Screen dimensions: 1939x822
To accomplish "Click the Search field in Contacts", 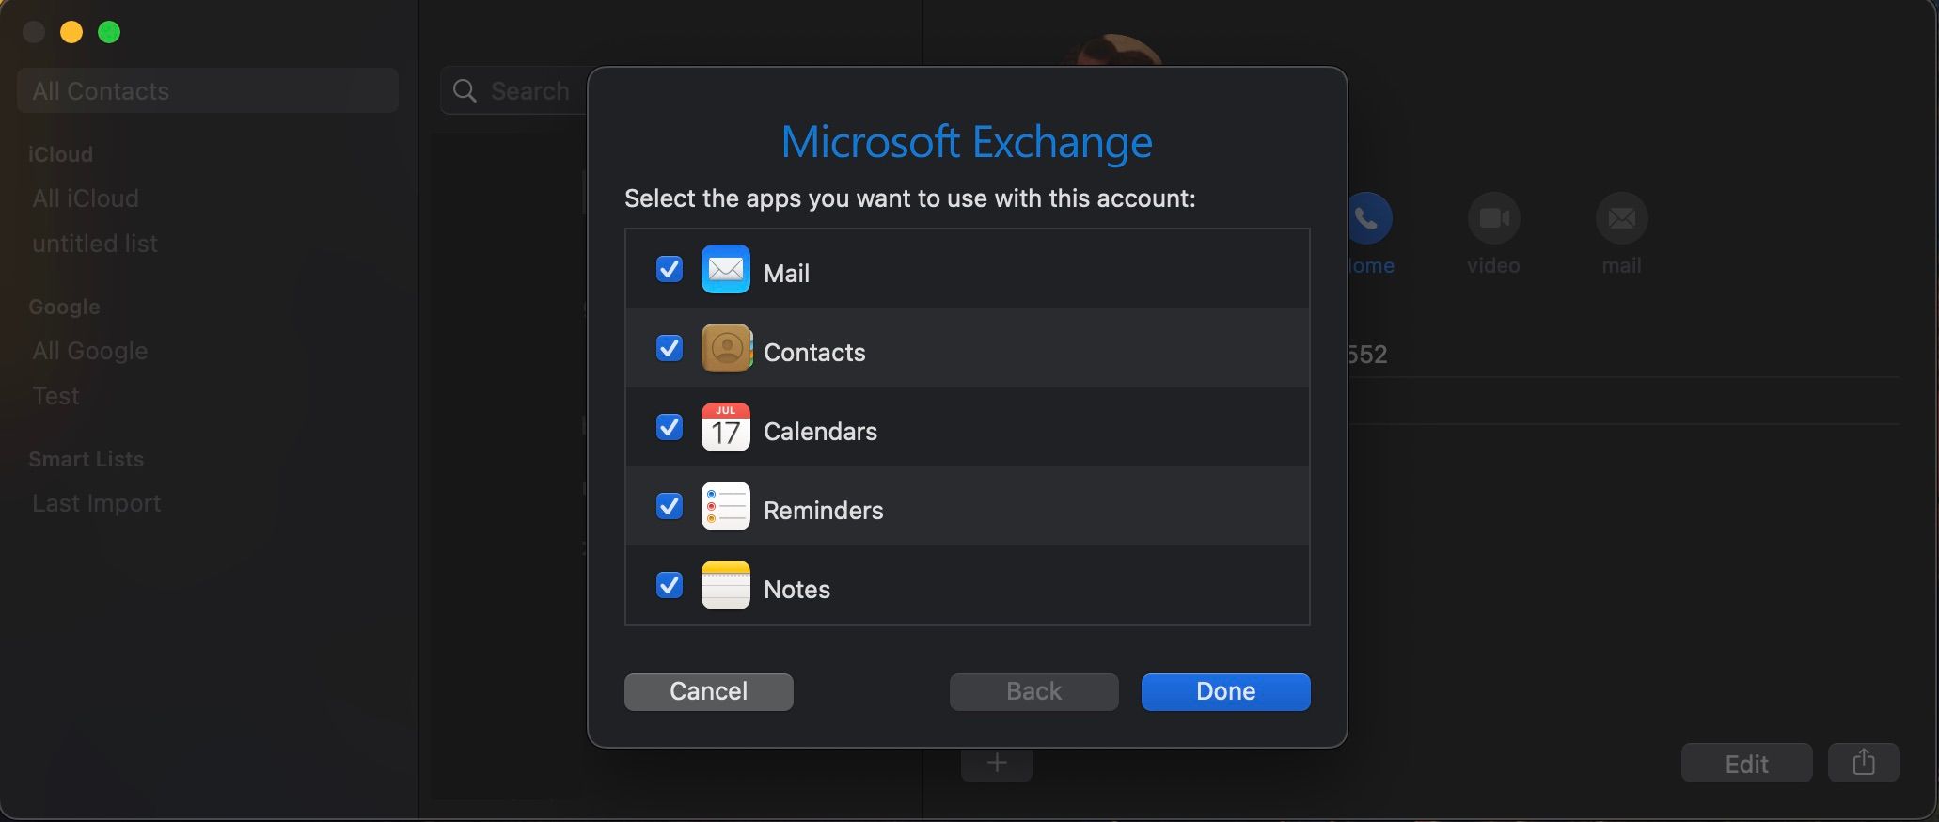I will click(514, 91).
